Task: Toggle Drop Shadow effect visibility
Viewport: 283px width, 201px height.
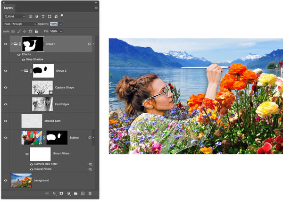Action: (x=23, y=59)
